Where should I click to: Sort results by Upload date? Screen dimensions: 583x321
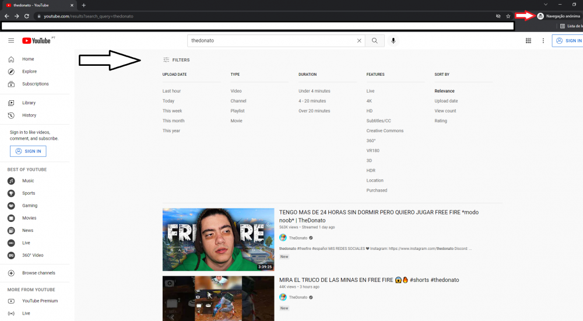tap(446, 101)
